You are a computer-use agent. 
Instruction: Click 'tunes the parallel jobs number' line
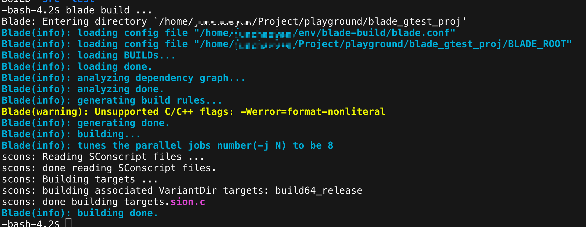point(168,145)
